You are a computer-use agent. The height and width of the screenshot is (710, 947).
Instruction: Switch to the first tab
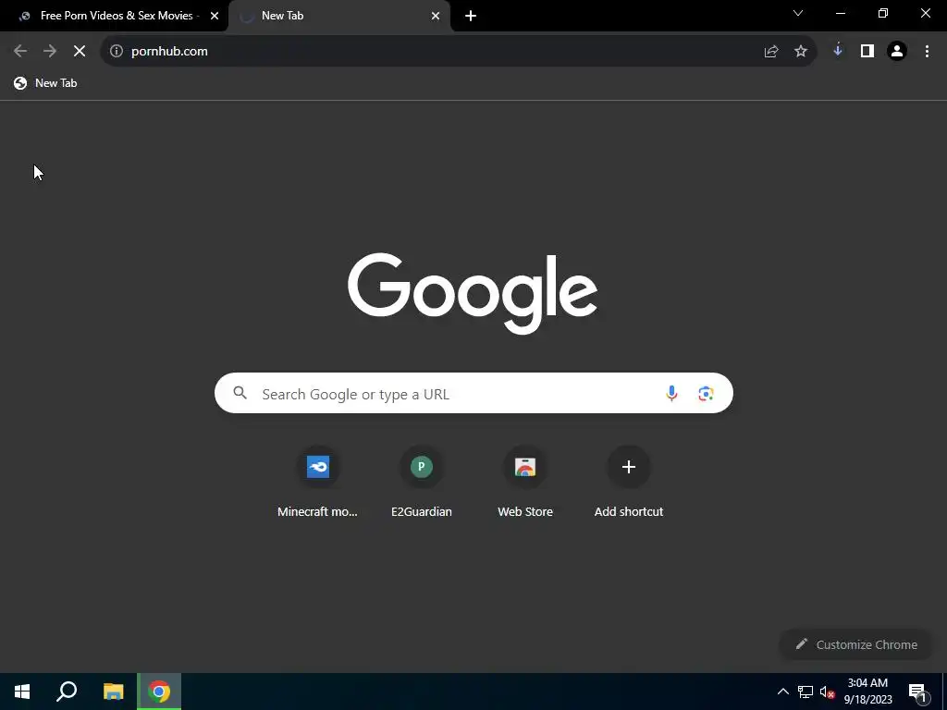[x=114, y=16]
